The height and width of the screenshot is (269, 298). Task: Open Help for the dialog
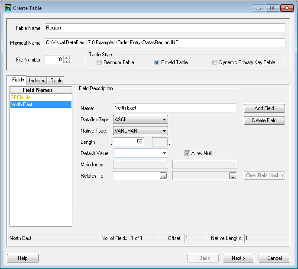pos(23,258)
